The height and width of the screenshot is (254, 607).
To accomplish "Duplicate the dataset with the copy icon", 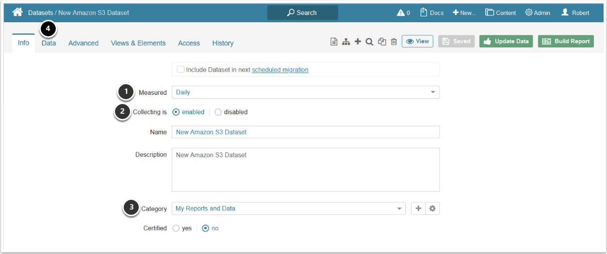I will click(x=382, y=42).
